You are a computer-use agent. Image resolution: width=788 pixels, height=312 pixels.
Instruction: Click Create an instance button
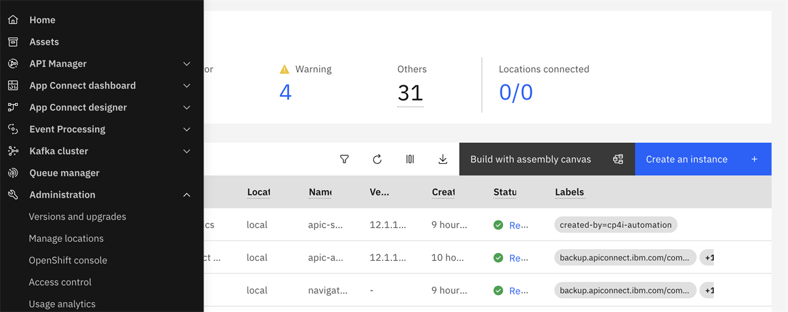pyautogui.click(x=703, y=159)
